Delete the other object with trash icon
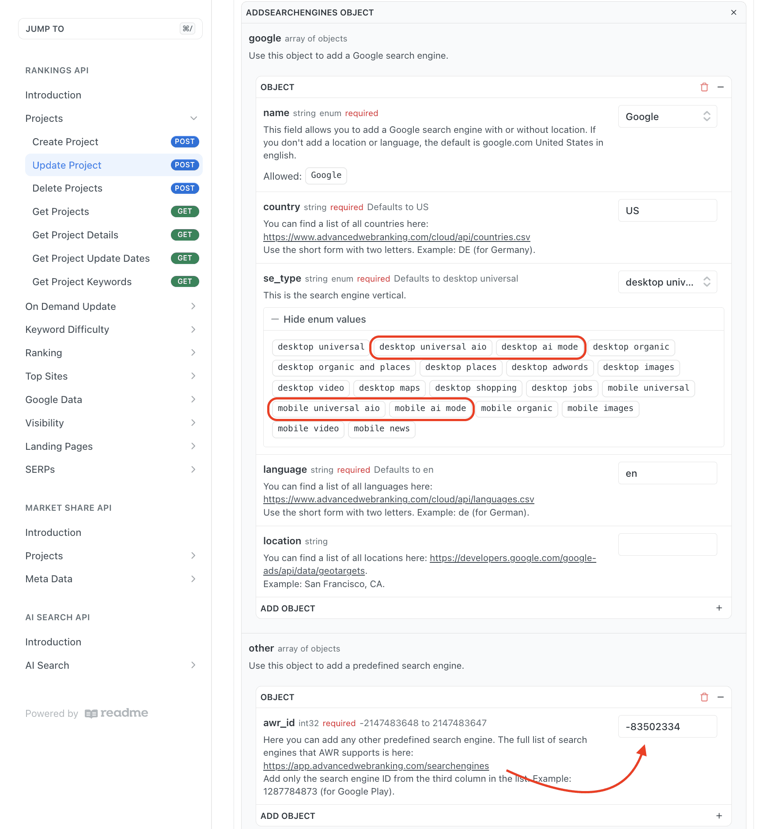757x829 pixels. tap(704, 697)
